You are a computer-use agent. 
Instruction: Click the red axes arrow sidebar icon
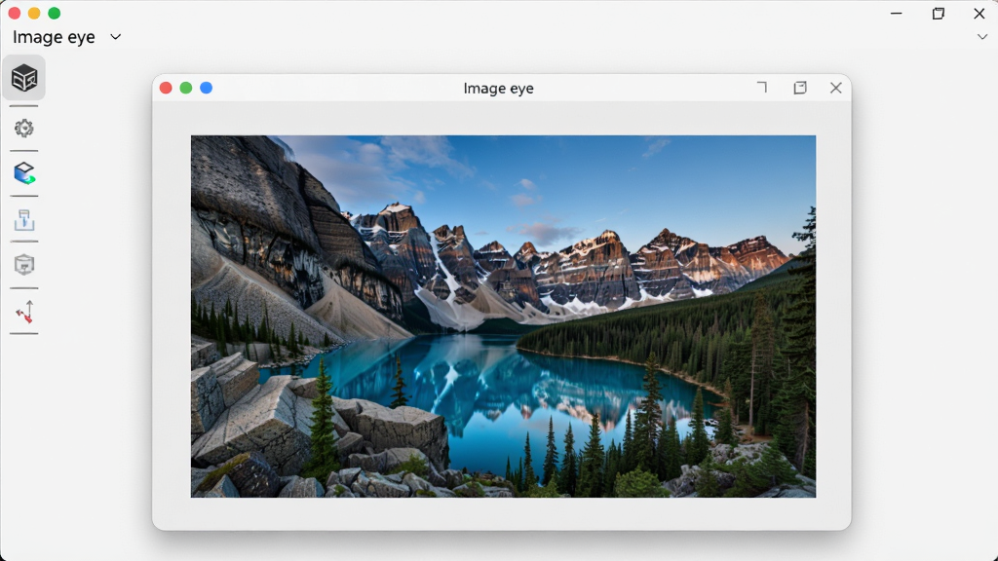(x=24, y=312)
